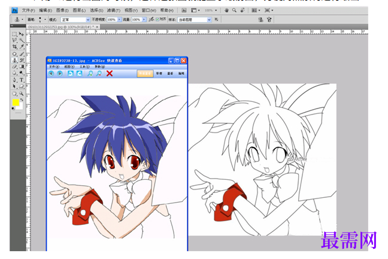This screenshot has width=388, height=259.
Task: Close the 091013112932253.jpg document tab
Action: [x=97, y=27]
